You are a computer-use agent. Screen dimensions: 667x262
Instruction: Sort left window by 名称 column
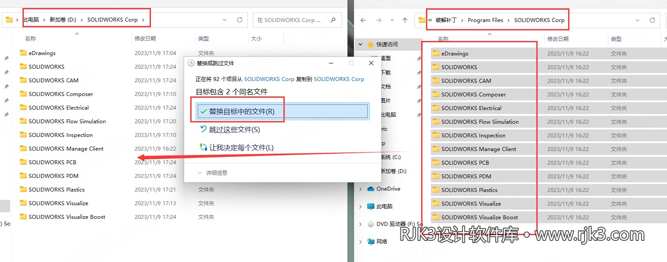pyautogui.click(x=30, y=39)
